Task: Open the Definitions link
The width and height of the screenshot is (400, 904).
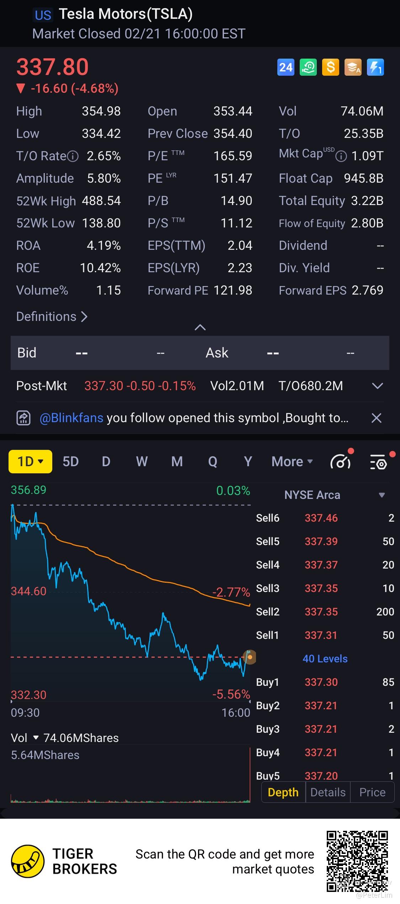Action: tap(52, 317)
